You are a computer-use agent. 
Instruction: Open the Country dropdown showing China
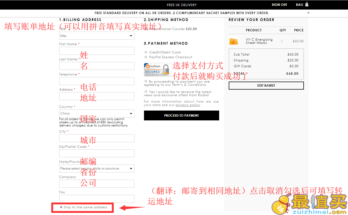pos(97,113)
